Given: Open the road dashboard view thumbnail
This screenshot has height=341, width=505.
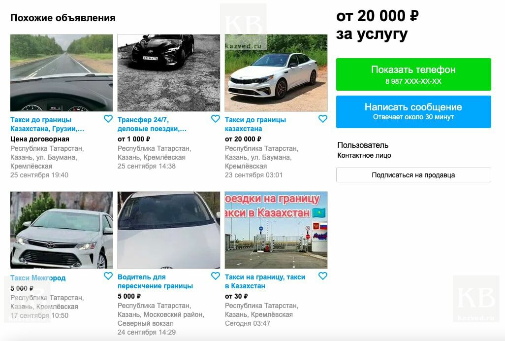Looking at the screenshot, I should point(62,73).
